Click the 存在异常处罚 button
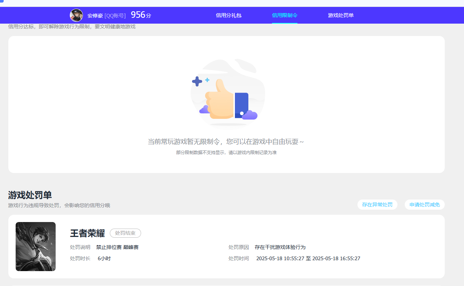464x286 pixels. coord(377,205)
